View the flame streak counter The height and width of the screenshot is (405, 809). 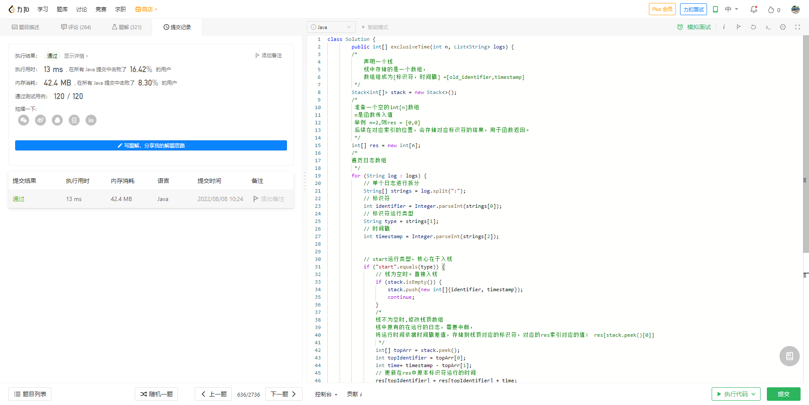click(x=774, y=10)
